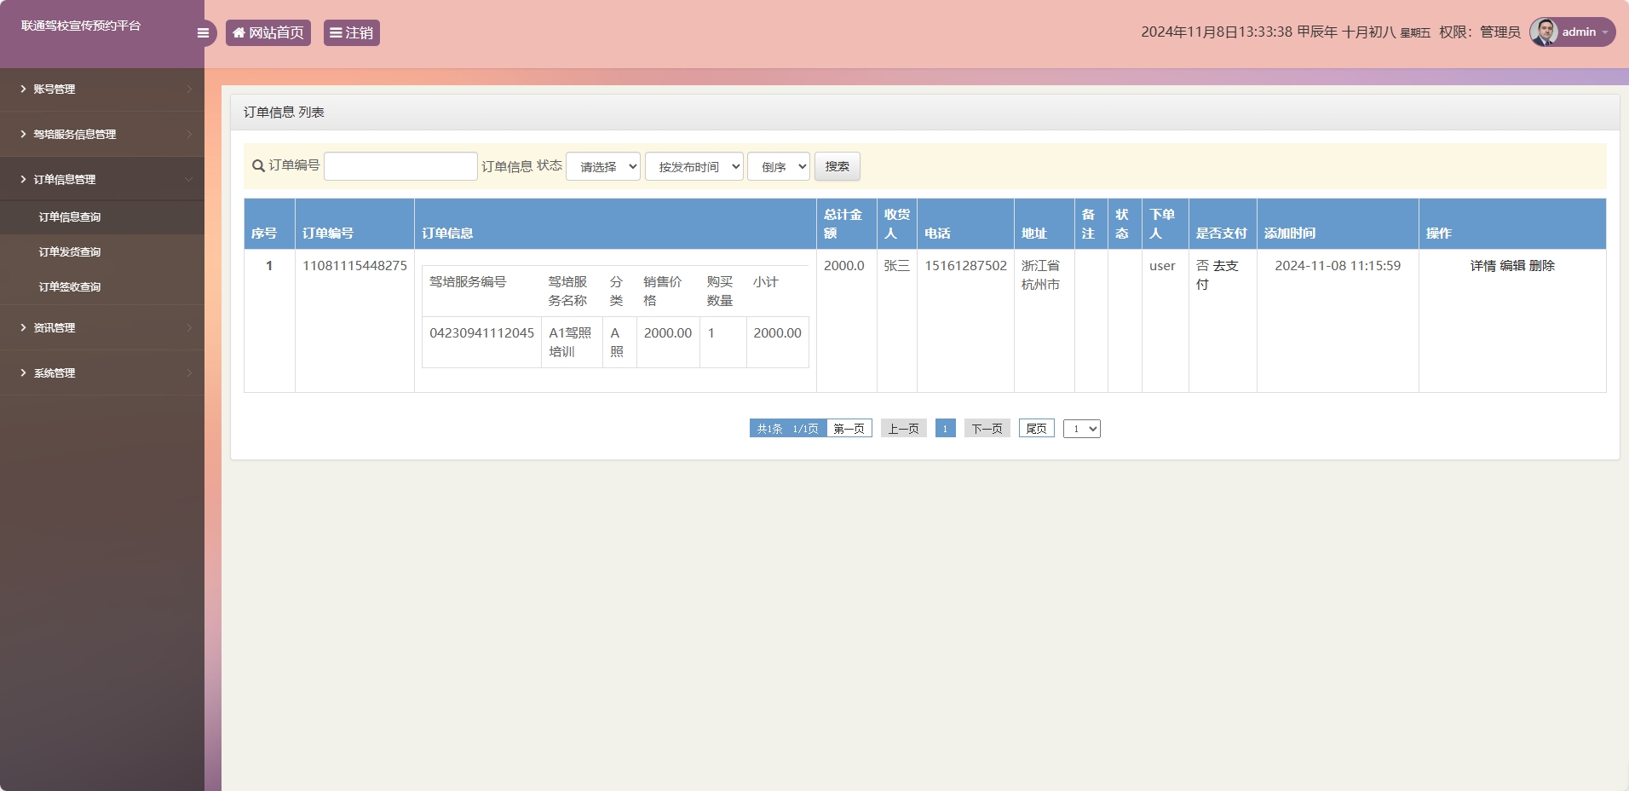Select 订单发货查询 in the sidebar
Image resolution: width=1629 pixels, height=791 pixels.
68,251
